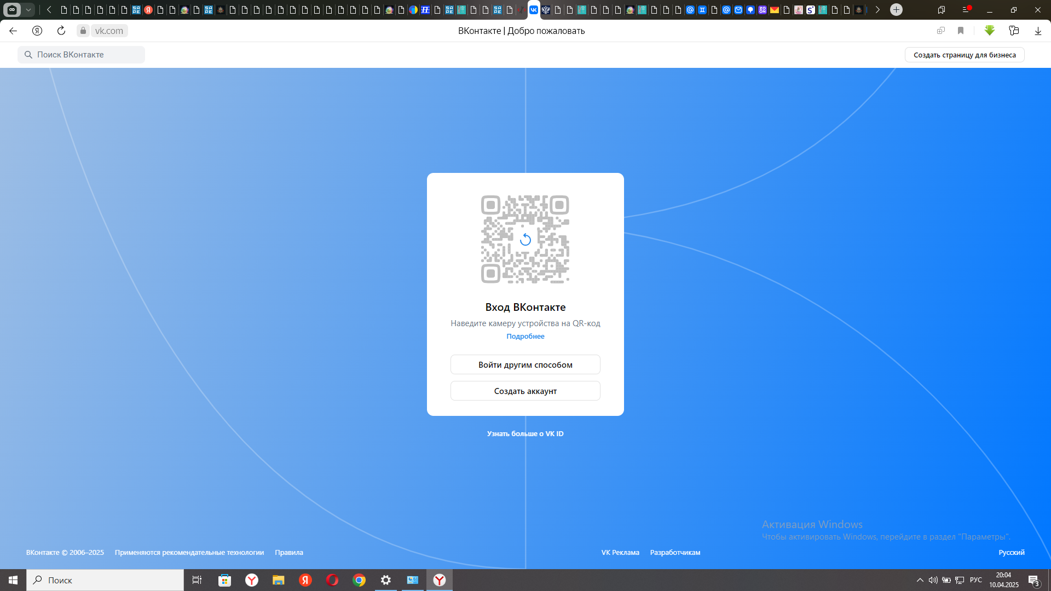This screenshot has width=1051, height=591.
Task: Refresh the QR code with circular arrow
Action: coord(525,239)
